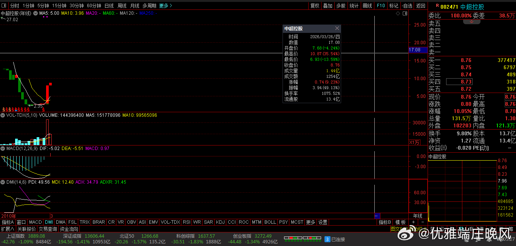
Task: Click the diamond icon above price axis
Action: [x=398, y=13]
